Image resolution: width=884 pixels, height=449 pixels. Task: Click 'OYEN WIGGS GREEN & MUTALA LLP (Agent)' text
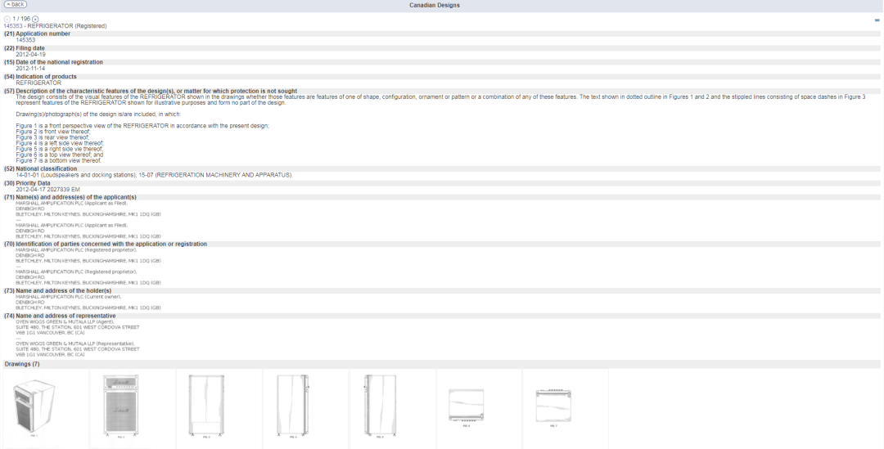click(65, 321)
